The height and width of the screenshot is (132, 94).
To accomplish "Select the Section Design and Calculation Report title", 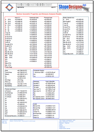I will (x=35, y=5).
